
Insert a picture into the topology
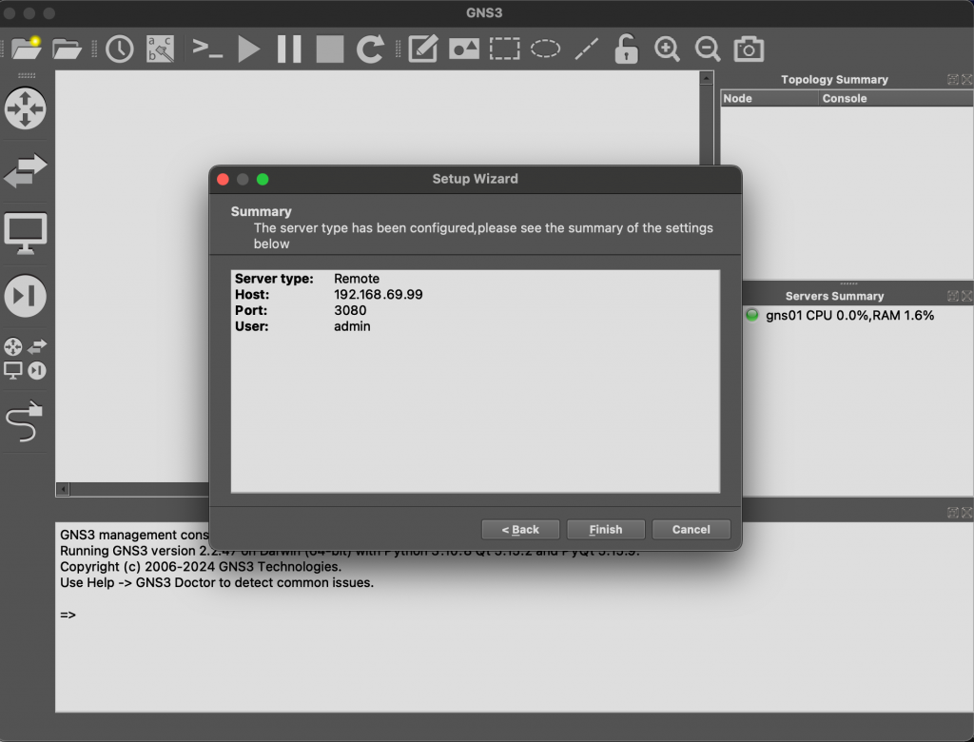pos(464,49)
